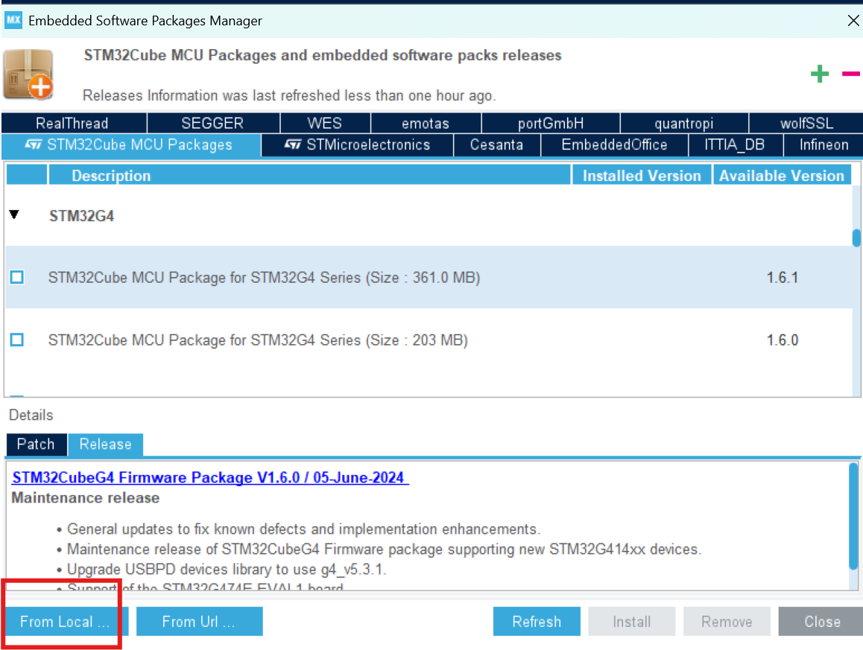The image size is (863, 650).
Task: Select the quantropi tab
Action: click(683, 123)
